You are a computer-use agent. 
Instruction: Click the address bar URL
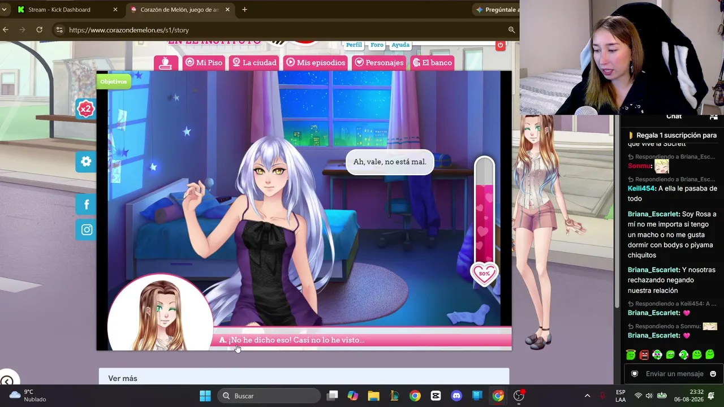[129, 30]
